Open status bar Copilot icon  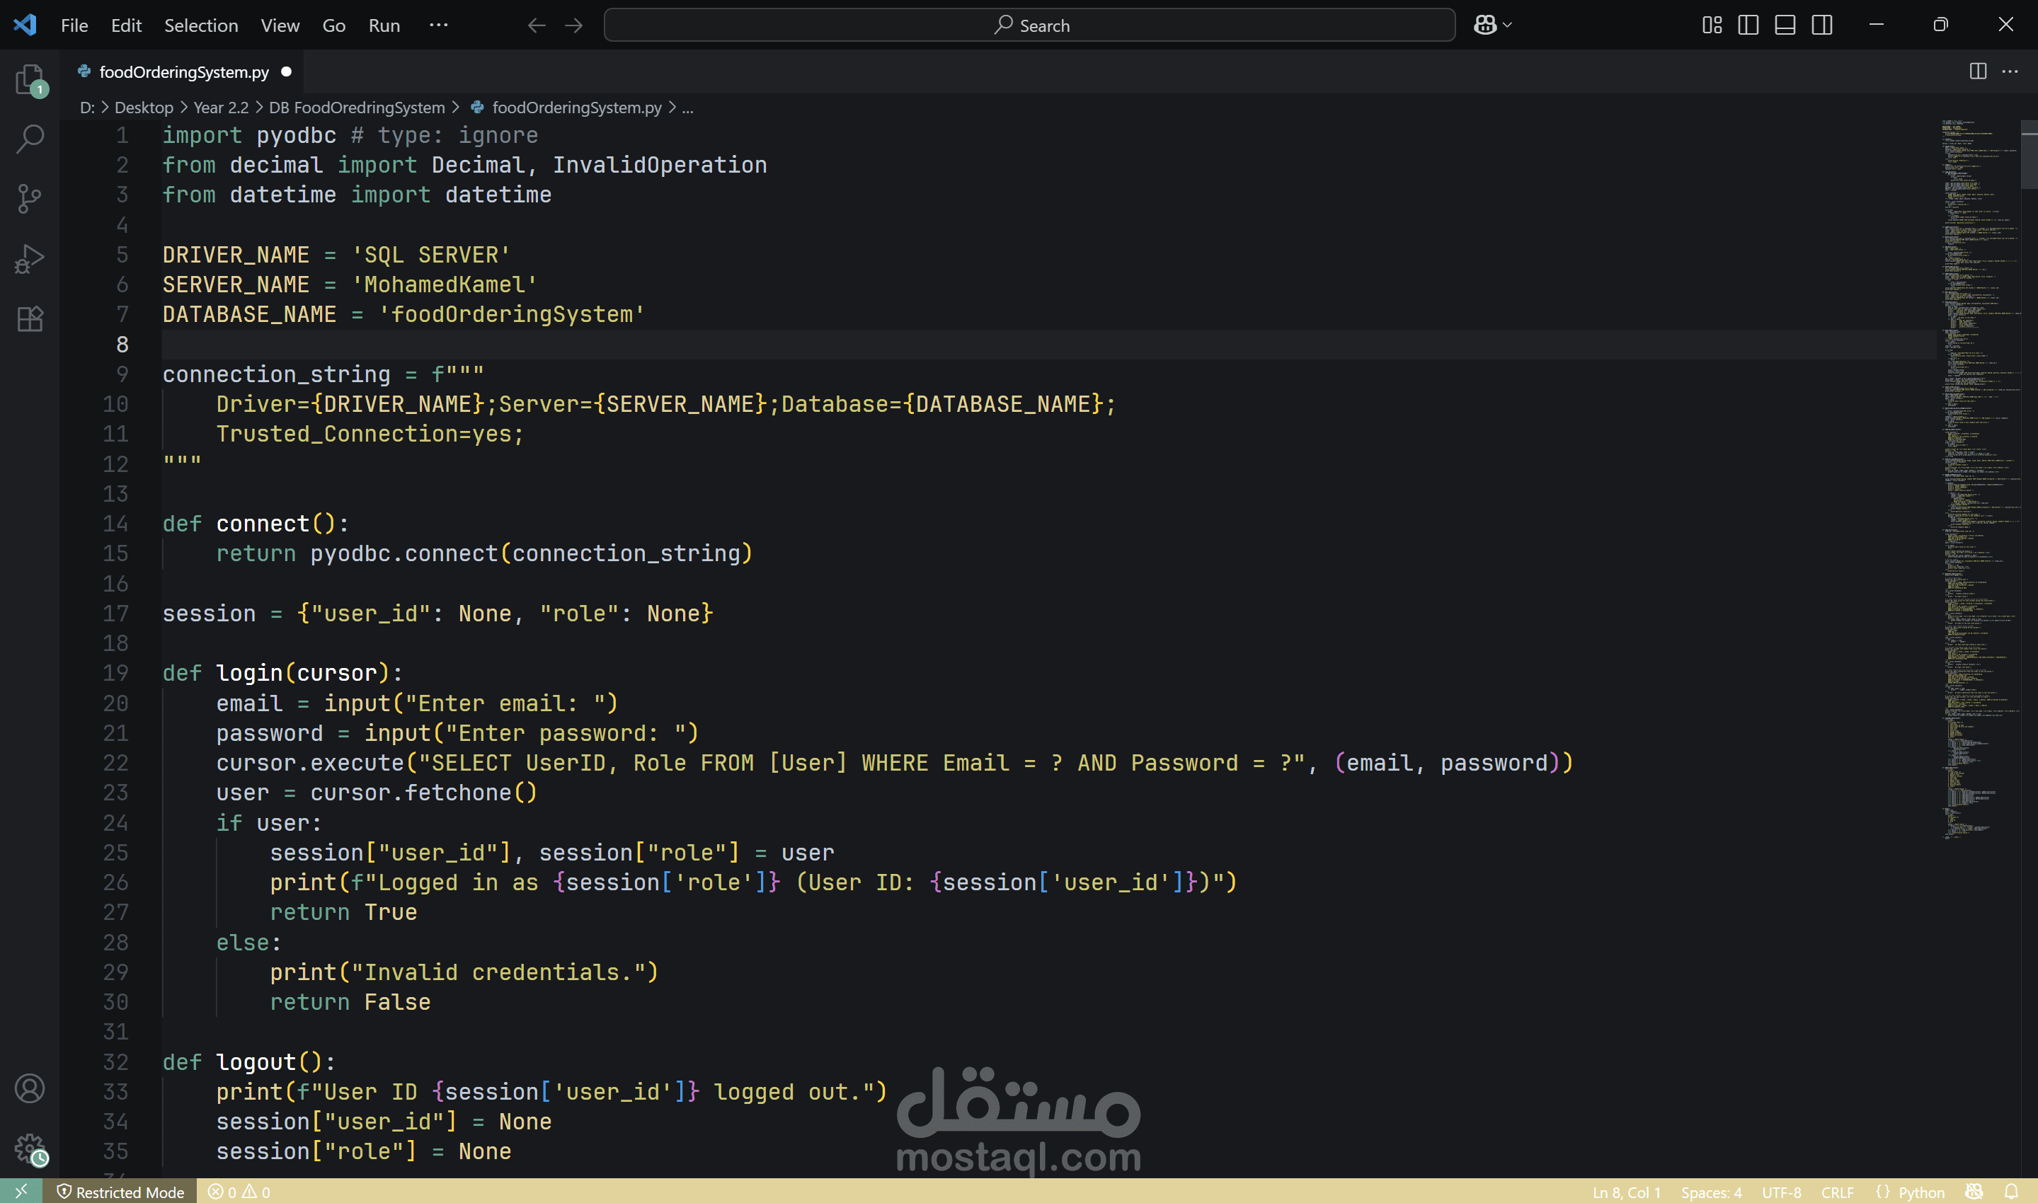pos(1975,1192)
